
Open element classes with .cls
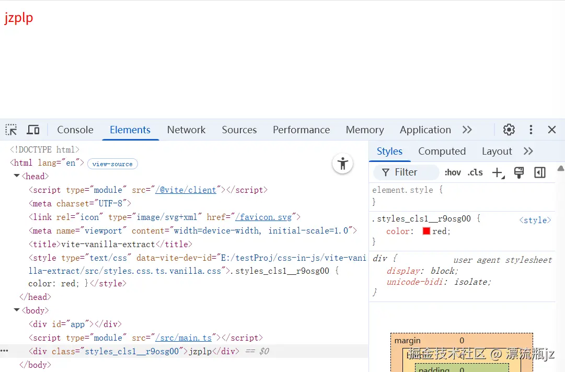click(x=475, y=172)
